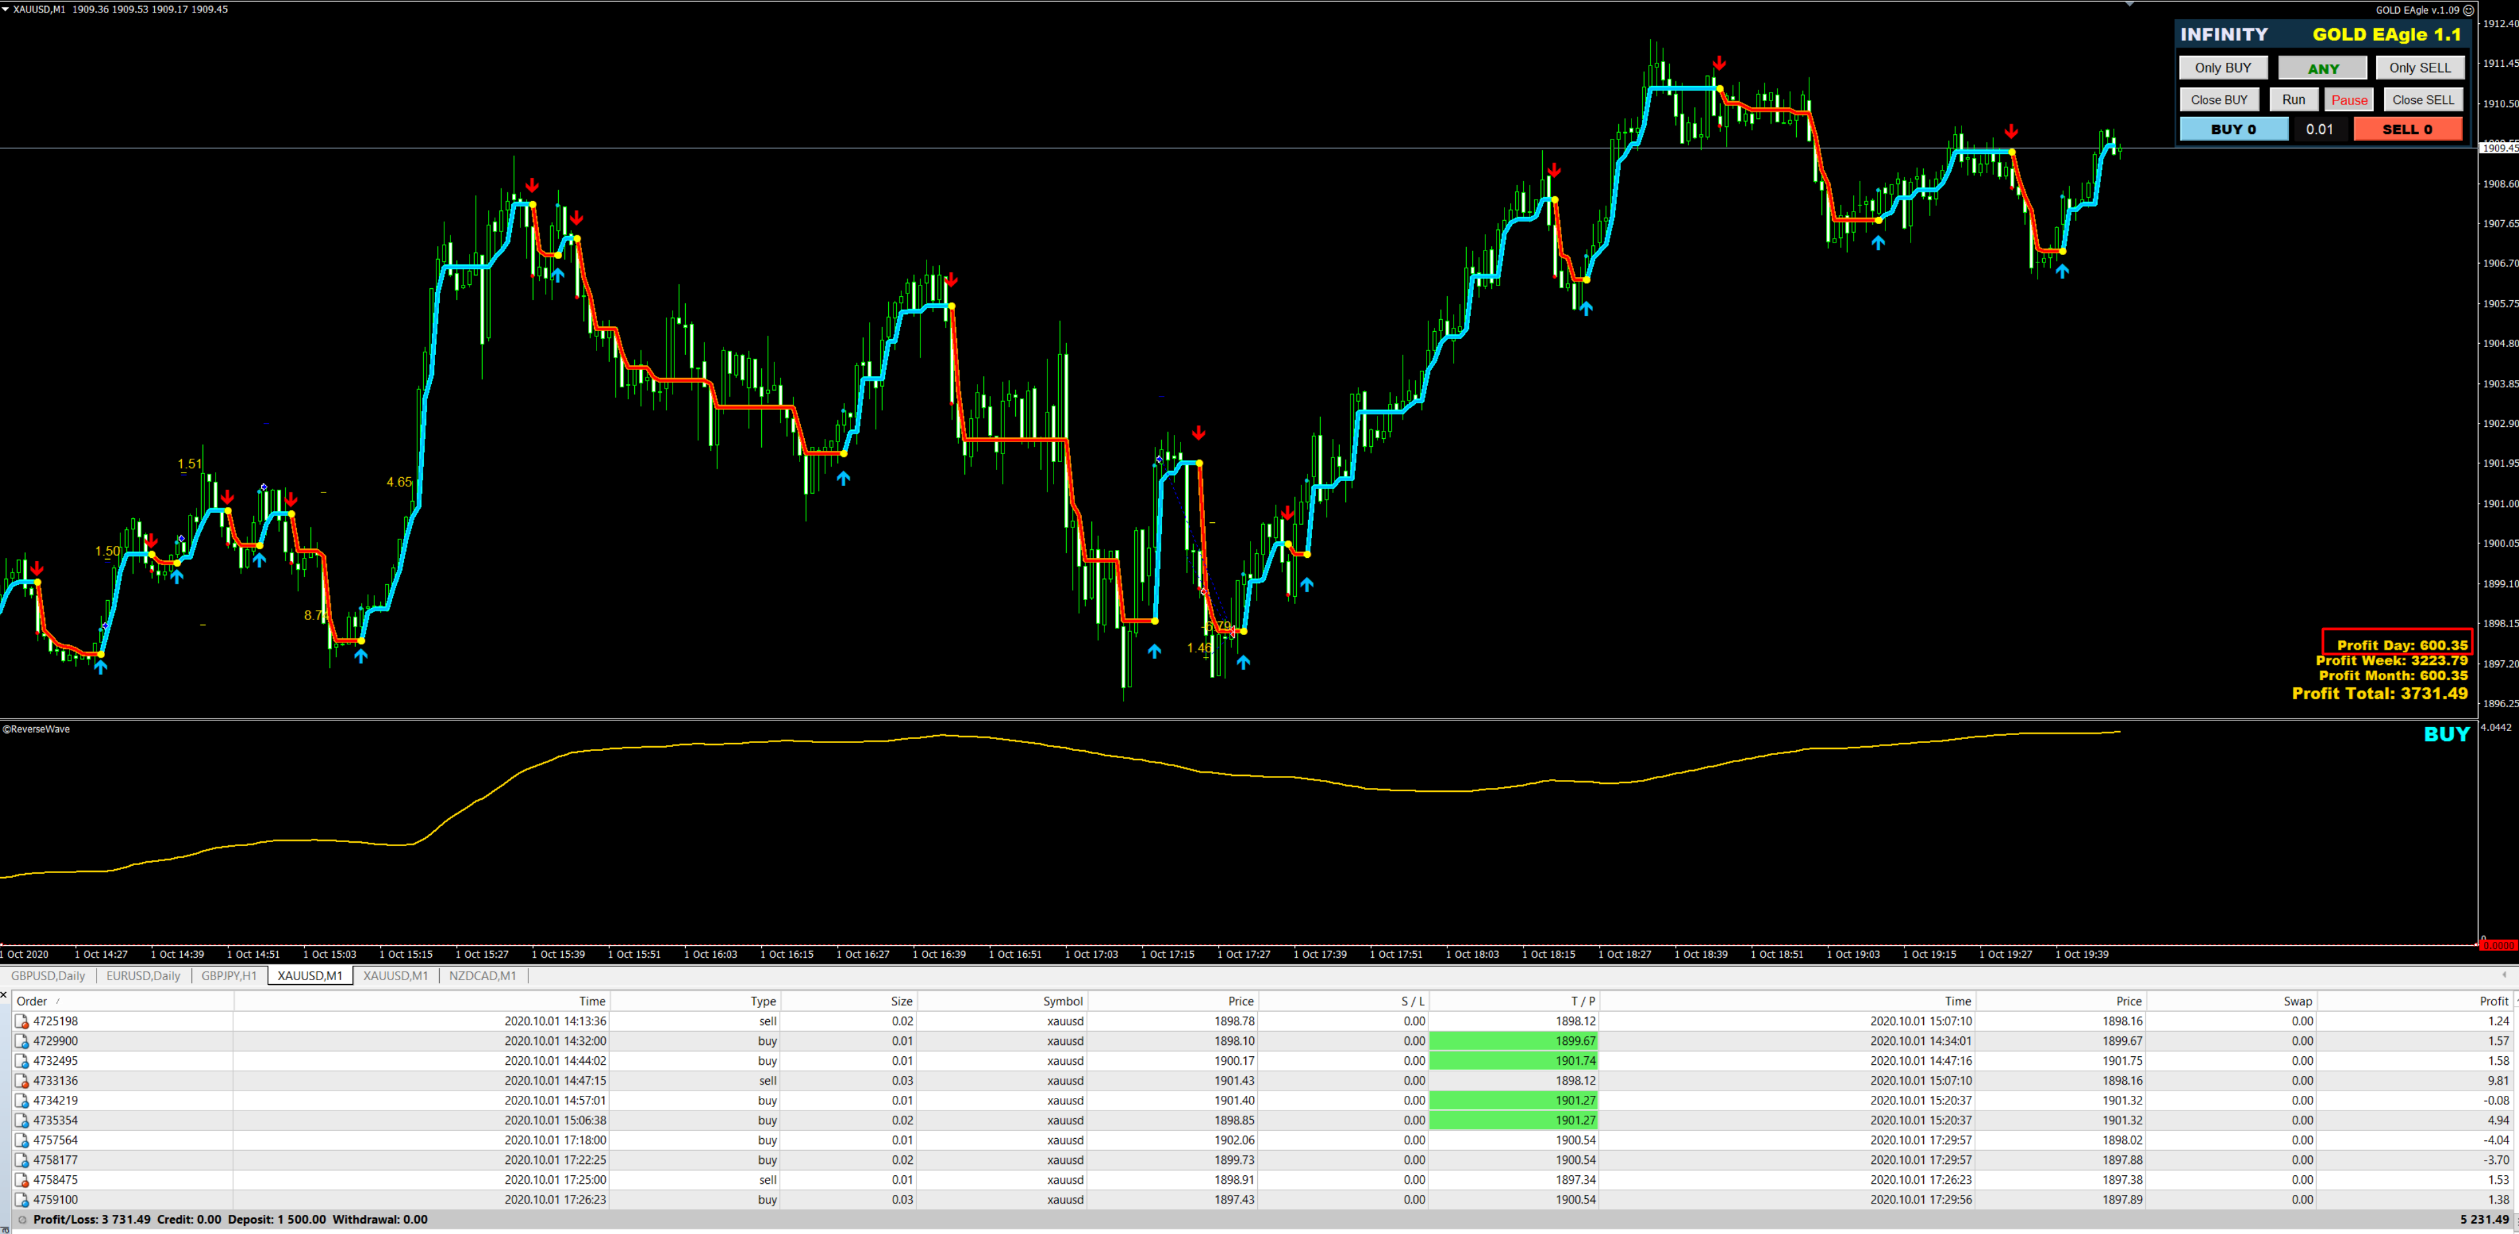Switch to the GBPUSD,Daily chart tab

point(48,975)
